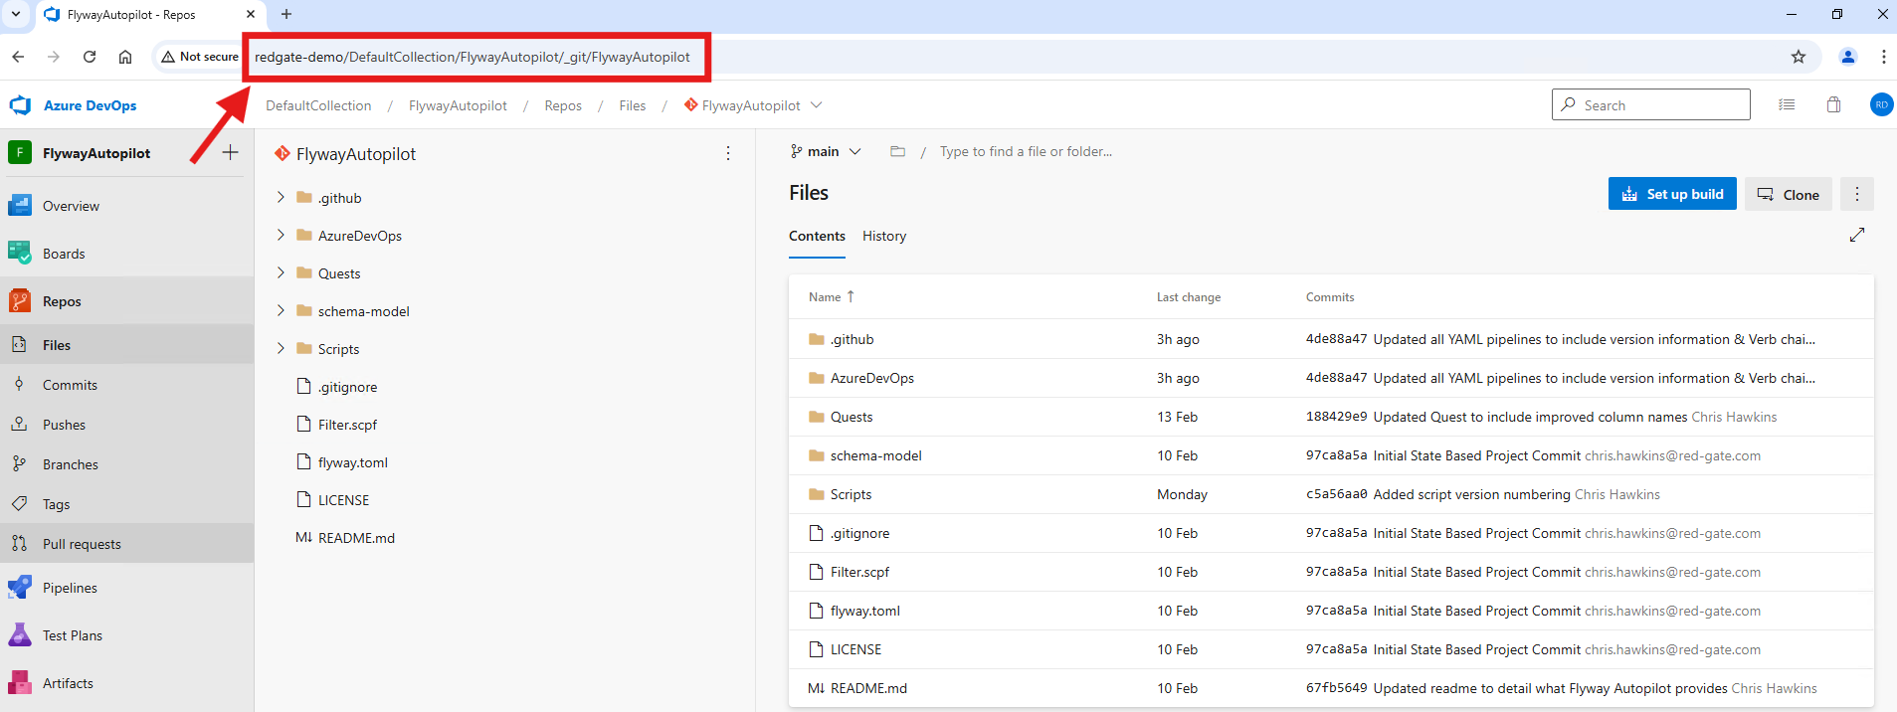The width and height of the screenshot is (1897, 712).
Task: Click the shopping bag marketplace icon
Action: 1833,105
